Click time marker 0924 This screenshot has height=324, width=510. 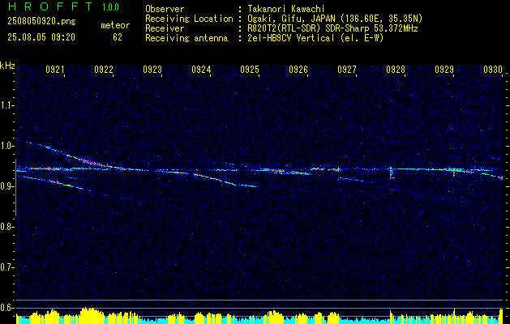(201, 69)
